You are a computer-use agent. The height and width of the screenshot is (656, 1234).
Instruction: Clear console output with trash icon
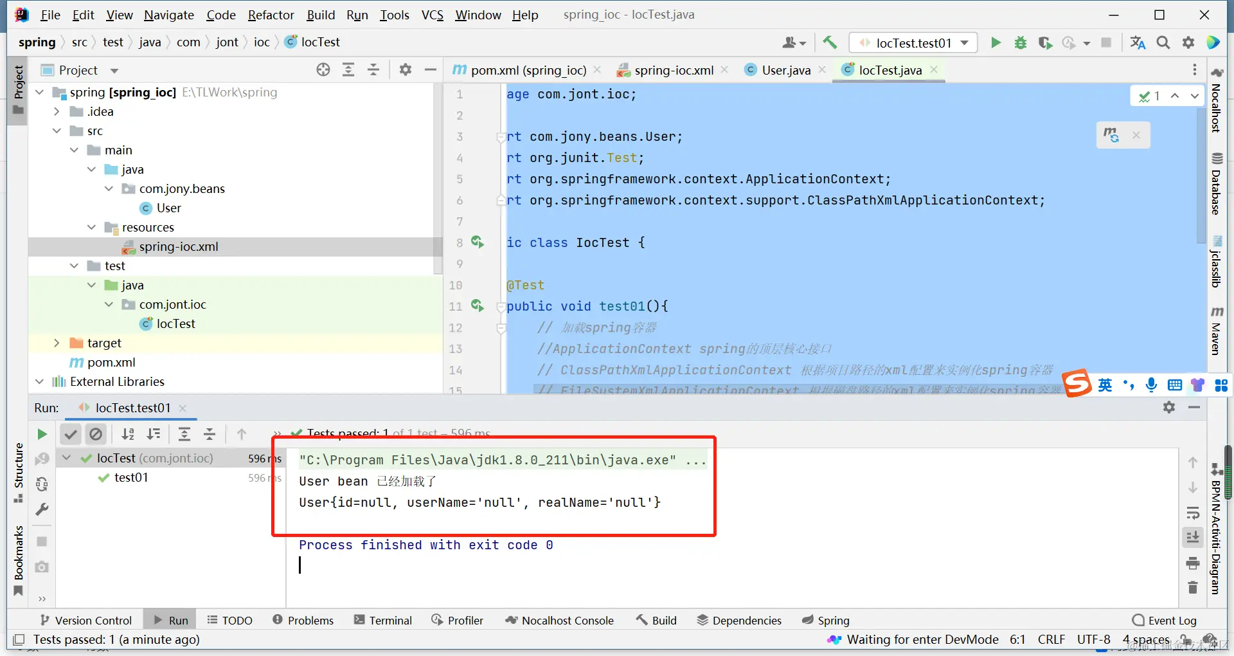coord(1193,587)
